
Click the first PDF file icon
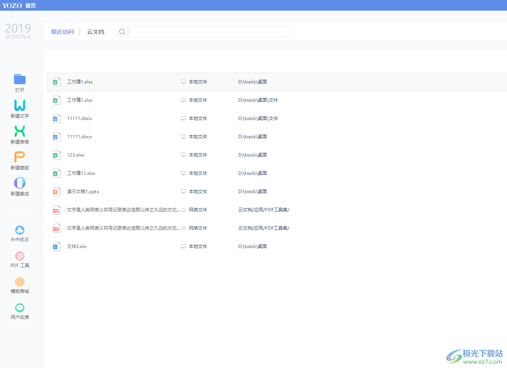coord(57,210)
